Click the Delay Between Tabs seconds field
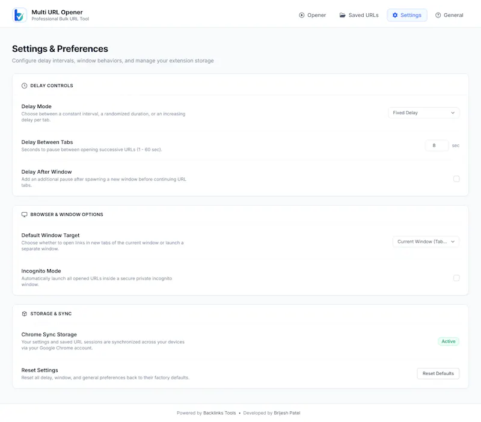The width and height of the screenshot is (481, 422). (x=437, y=145)
